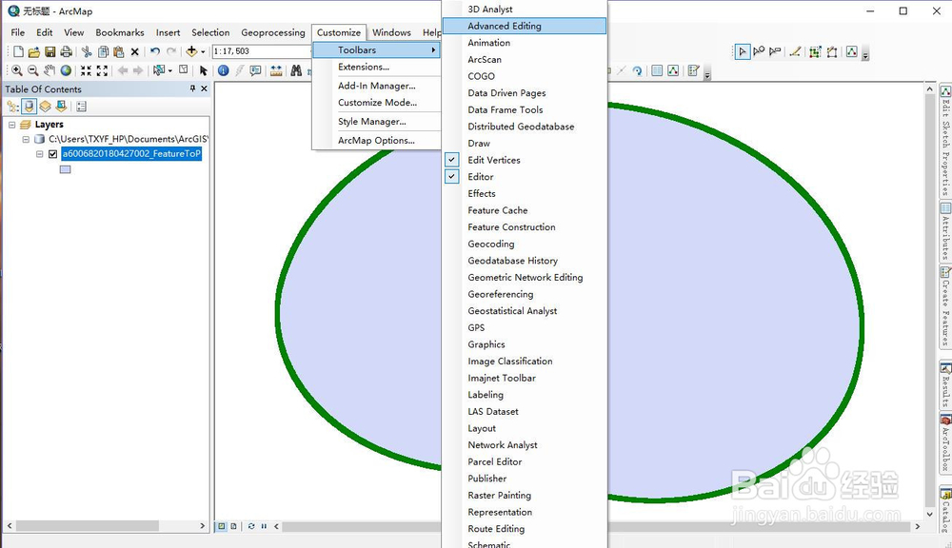Select the Pan hand tool
The height and width of the screenshot is (548, 952).
coord(50,70)
